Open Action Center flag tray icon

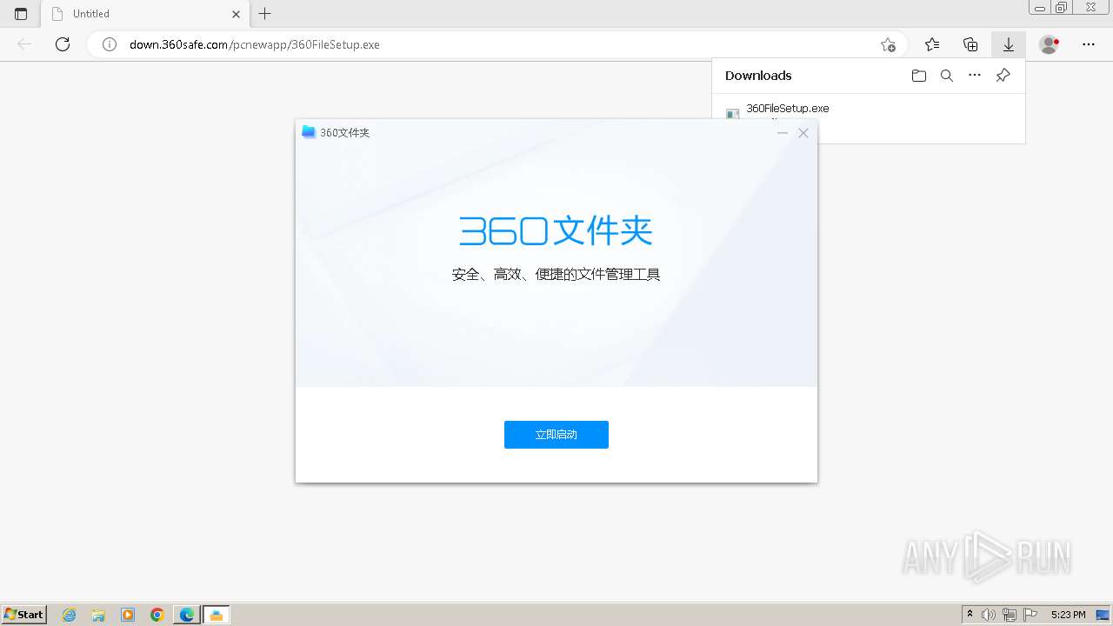click(1030, 615)
